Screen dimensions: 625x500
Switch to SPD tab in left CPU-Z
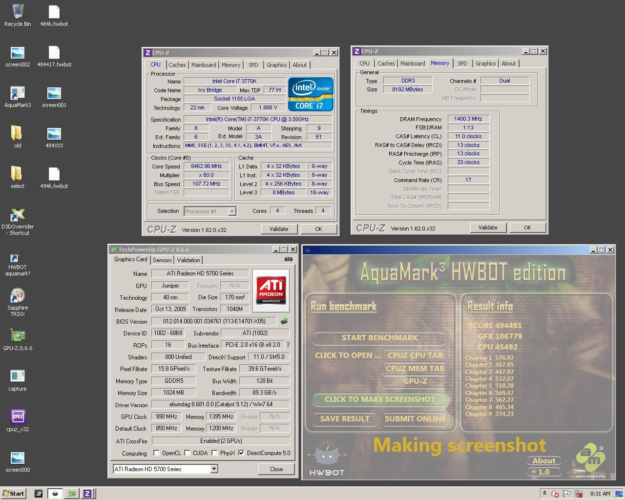[253, 65]
